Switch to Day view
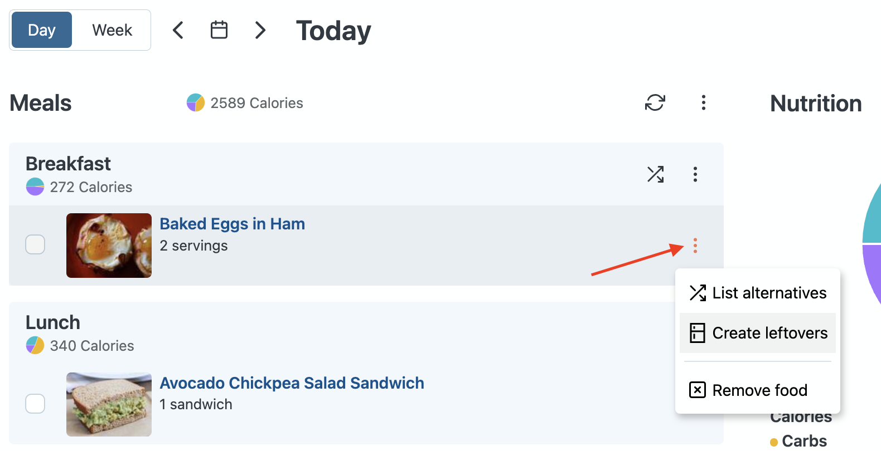The height and width of the screenshot is (451, 881). coord(42,30)
